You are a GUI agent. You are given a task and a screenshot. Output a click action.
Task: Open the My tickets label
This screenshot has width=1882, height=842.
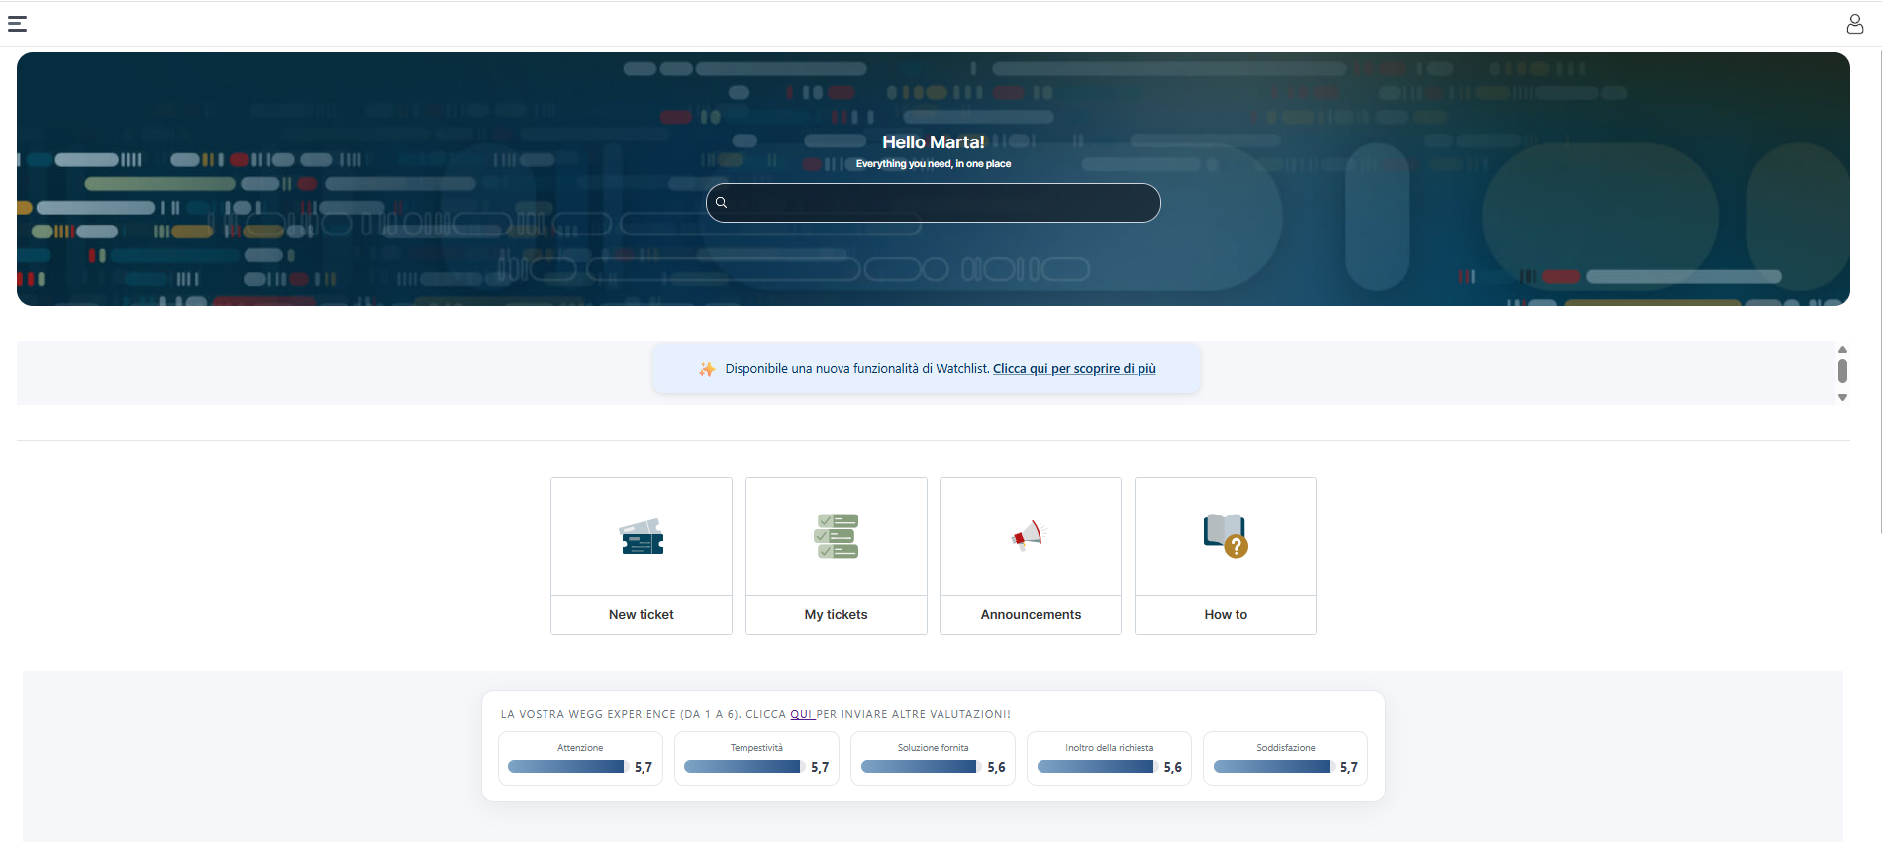pyautogui.click(x=837, y=615)
